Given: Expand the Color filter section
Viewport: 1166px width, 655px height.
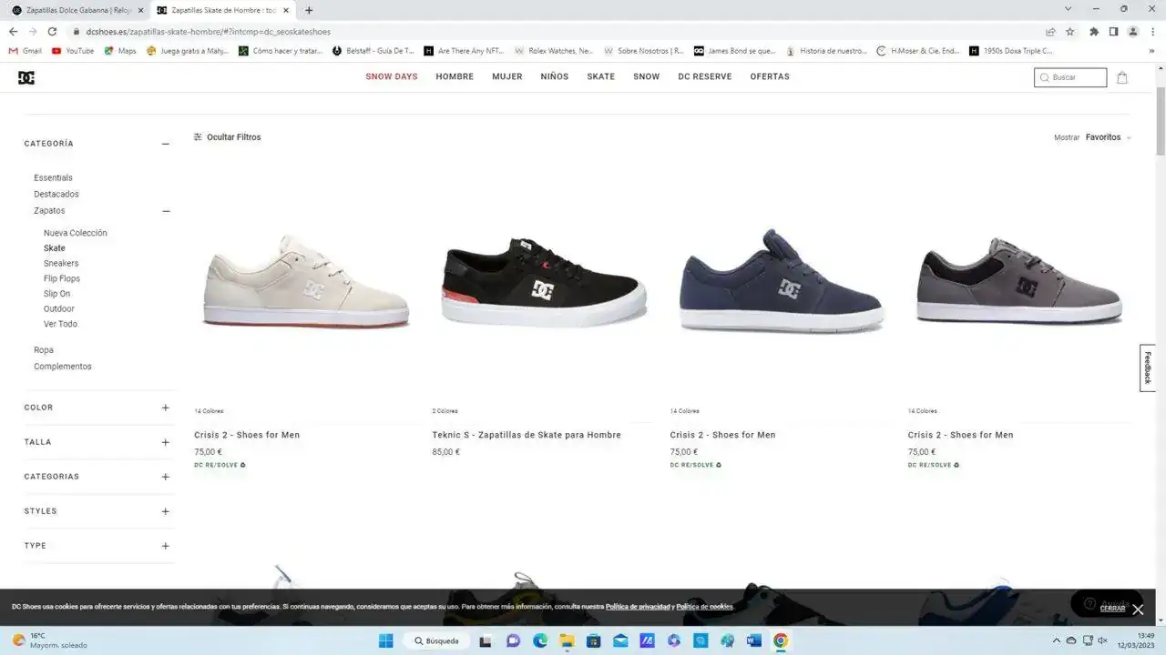Looking at the screenshot, I should click(165, 408).
